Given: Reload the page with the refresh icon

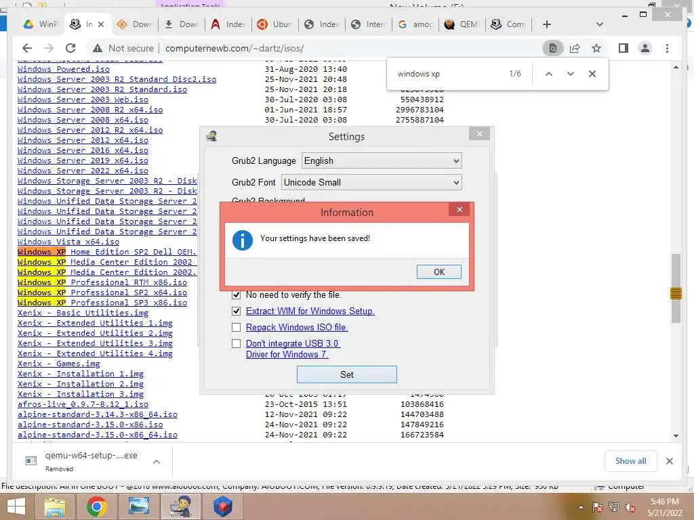Looking at the screenshot, I should (x=70, y=48).
